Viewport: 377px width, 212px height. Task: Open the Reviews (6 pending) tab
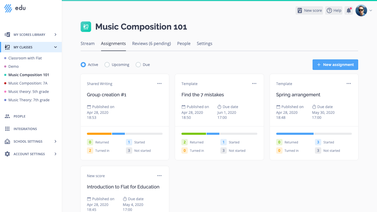pos(152,43)
